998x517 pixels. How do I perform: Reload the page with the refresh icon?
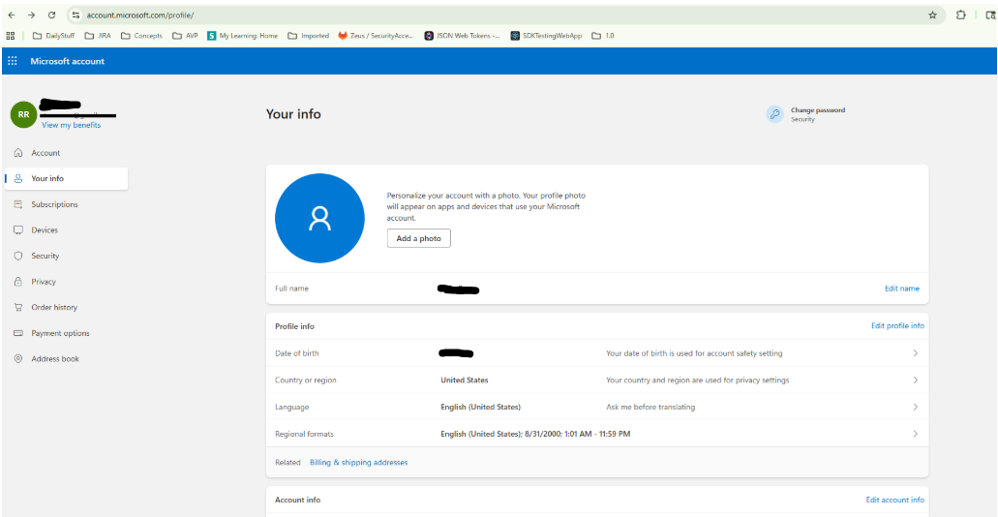point(51,15)
